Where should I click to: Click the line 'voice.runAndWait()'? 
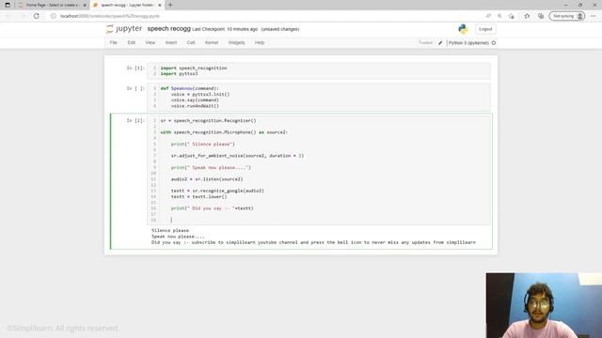coord(195,106)
